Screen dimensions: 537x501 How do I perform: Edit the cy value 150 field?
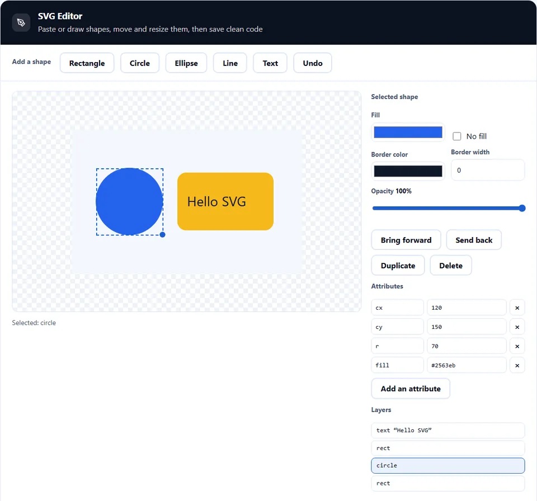pos(467,327)
